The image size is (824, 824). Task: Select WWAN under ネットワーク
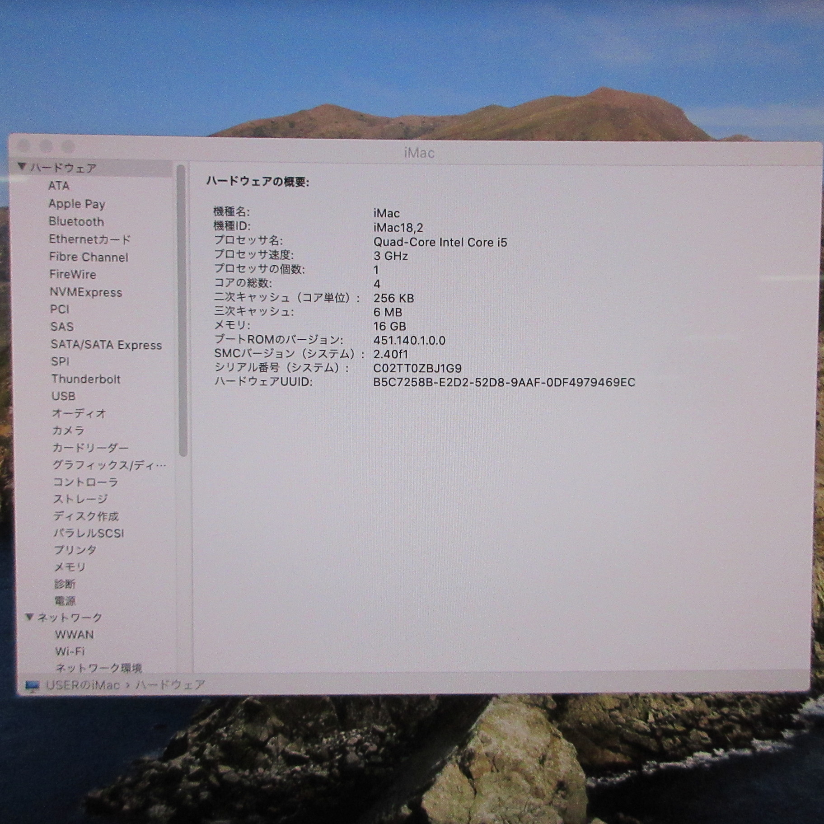click(75, 634)
